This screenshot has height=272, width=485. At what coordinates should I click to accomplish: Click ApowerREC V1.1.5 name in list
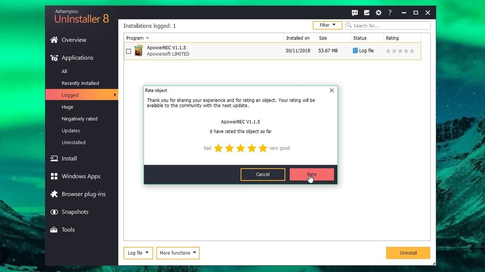pyautogui.click(x=167, y=48)
